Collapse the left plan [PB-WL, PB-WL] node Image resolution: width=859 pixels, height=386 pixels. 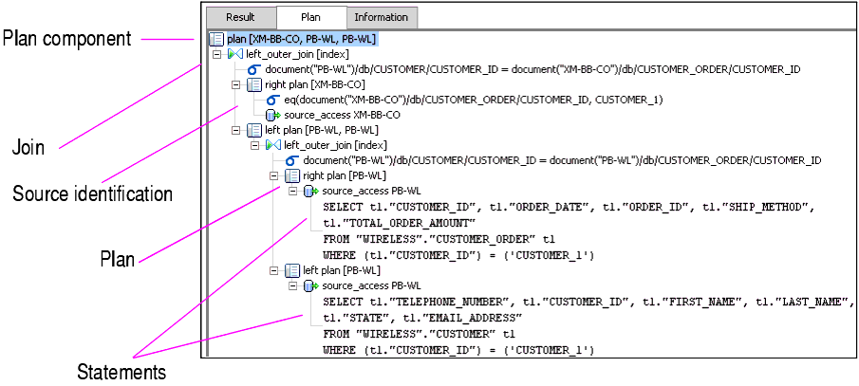(235, 130)
